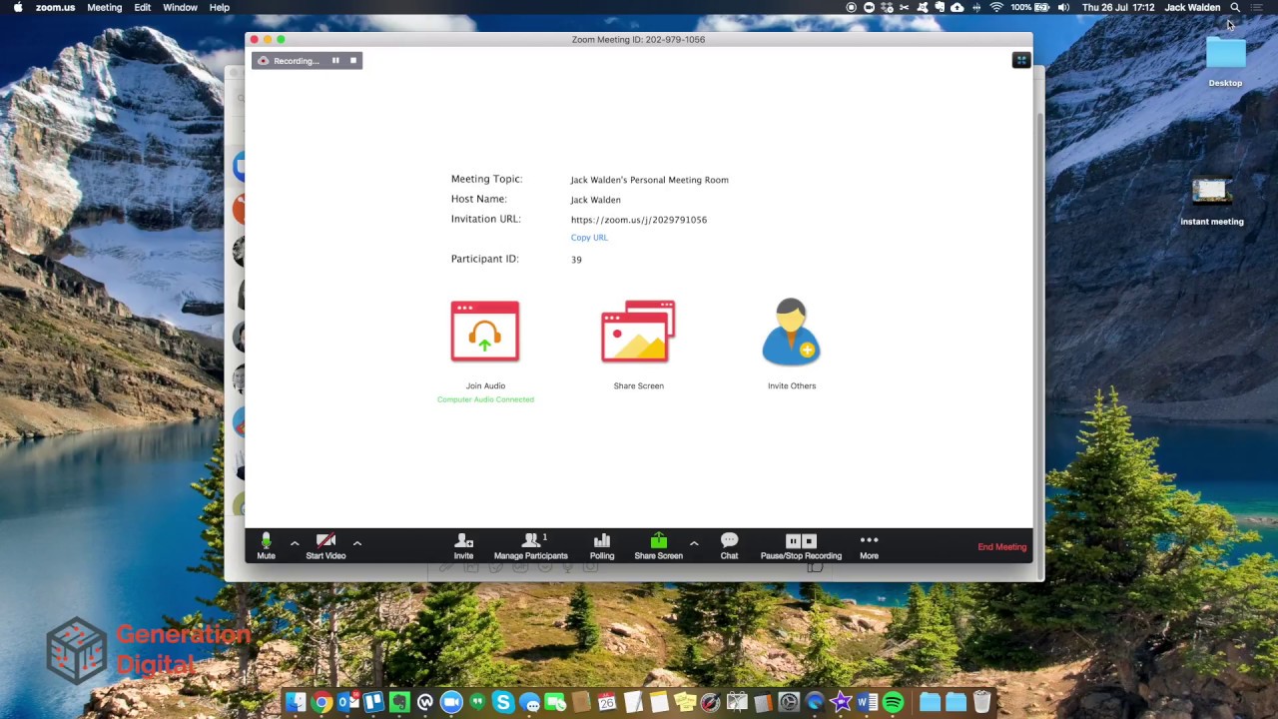Screen dimensions: 1278x719
Task: Select the invitation URL text
Action: 639,220
